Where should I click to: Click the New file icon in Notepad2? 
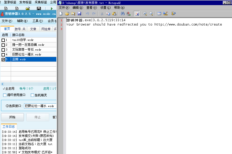(x=61, y=14)
